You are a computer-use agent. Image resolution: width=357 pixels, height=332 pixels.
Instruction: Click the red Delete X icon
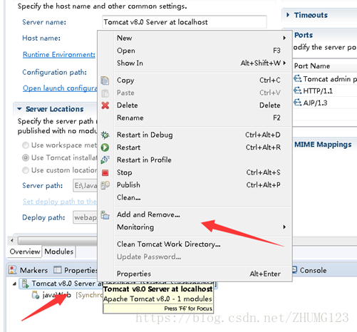(x=105, y=105)
